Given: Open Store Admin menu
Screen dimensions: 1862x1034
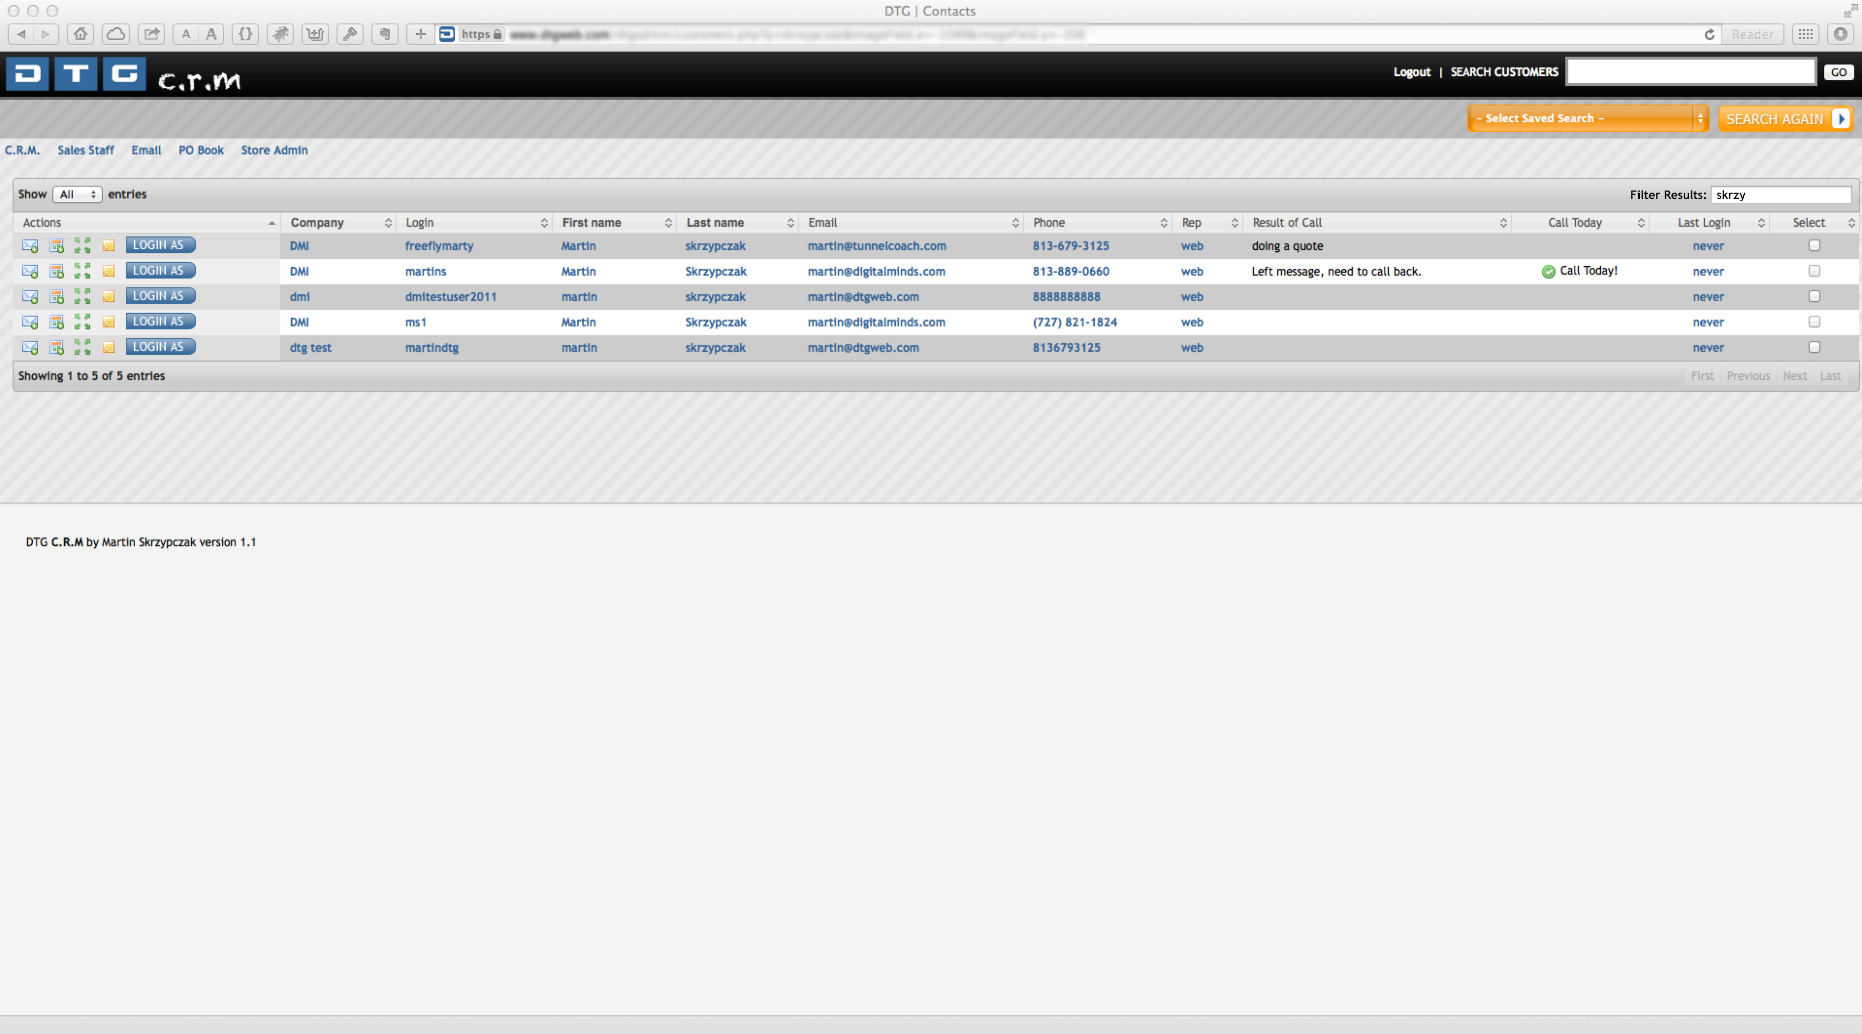Looking at the screenshot, I should coord(275,151).
